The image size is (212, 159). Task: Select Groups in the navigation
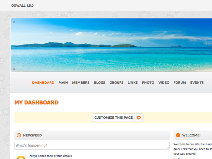coord(116,83)
